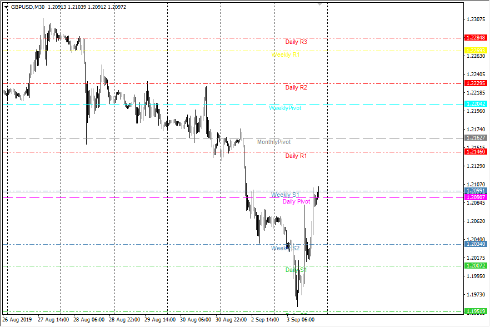Click the 26 Aug 2019 date label
Image resolution: width=490 pixels, height=327 pixels.
(17, 320)
